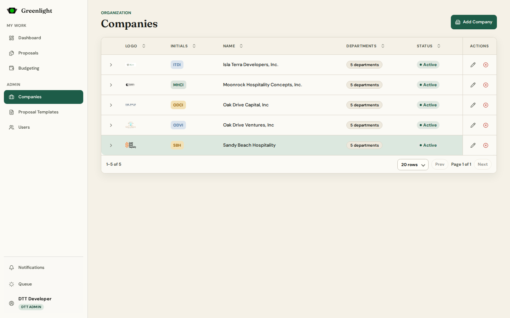Delete Oak Drive Ventures via red icon
The height and width of the screenshot is (318, 510).
tap(486, 125)
